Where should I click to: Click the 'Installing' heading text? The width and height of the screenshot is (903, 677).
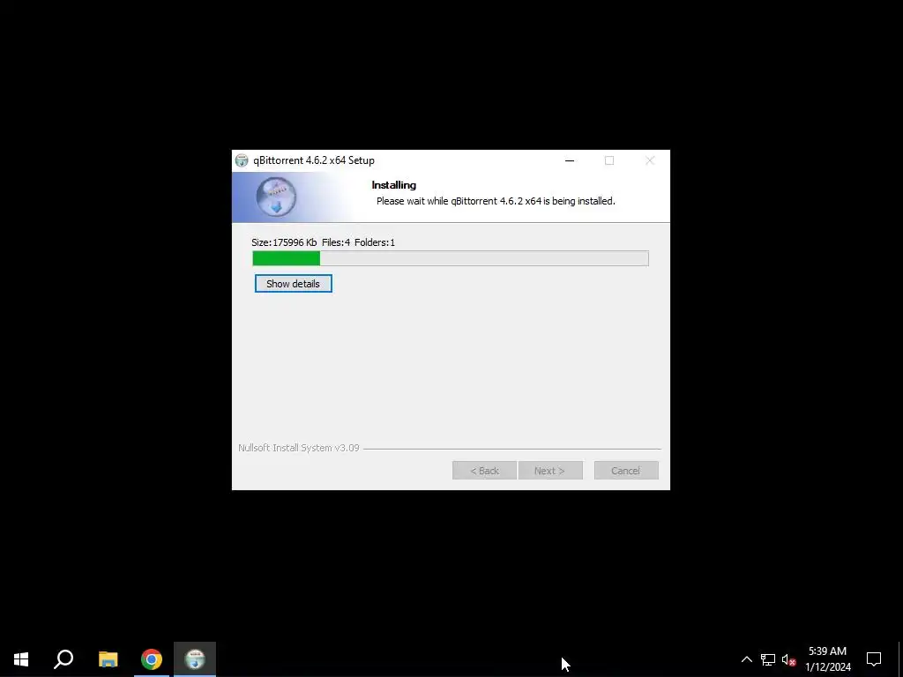394,185
